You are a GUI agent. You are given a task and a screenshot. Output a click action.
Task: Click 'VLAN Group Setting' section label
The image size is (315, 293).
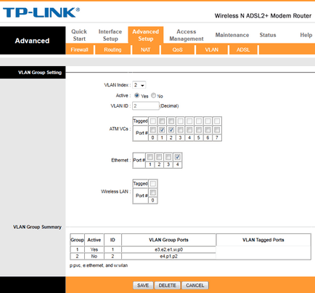click(40, 73)
